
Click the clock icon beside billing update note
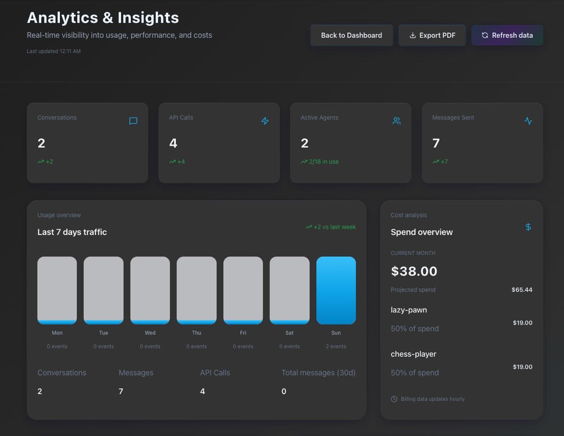tap(394, 399)
